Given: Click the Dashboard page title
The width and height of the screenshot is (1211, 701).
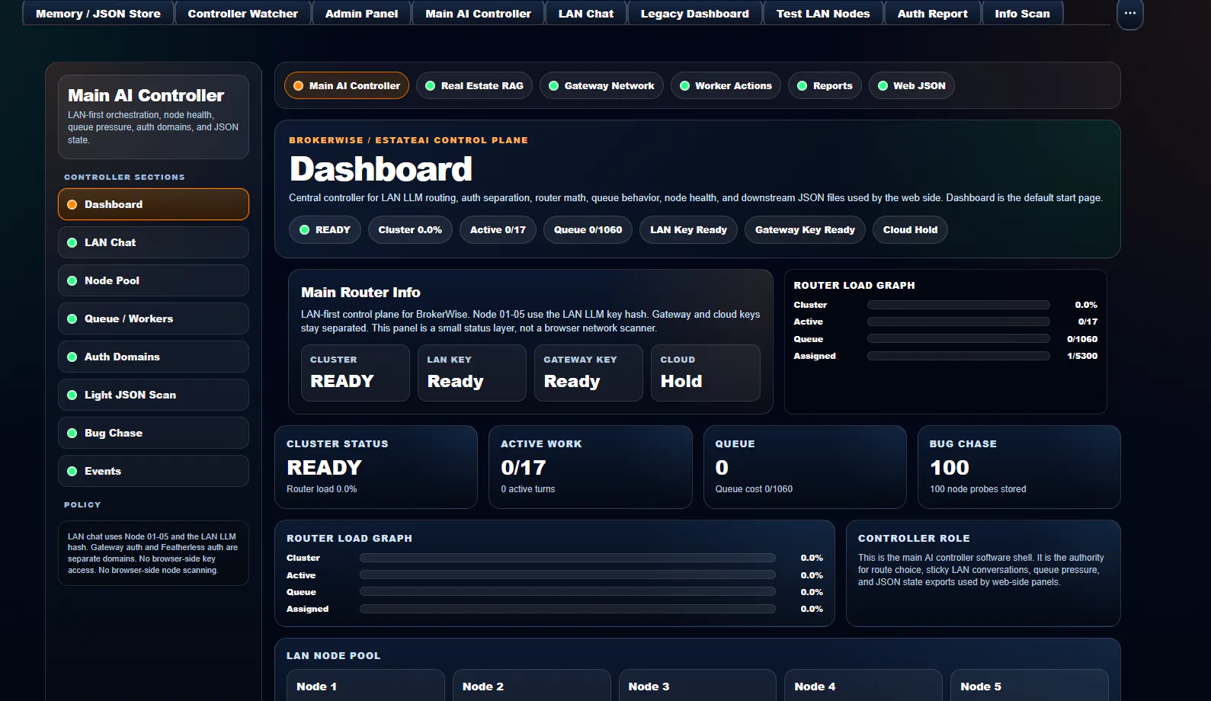Looking at the screenshot, I should pos(381,169).
